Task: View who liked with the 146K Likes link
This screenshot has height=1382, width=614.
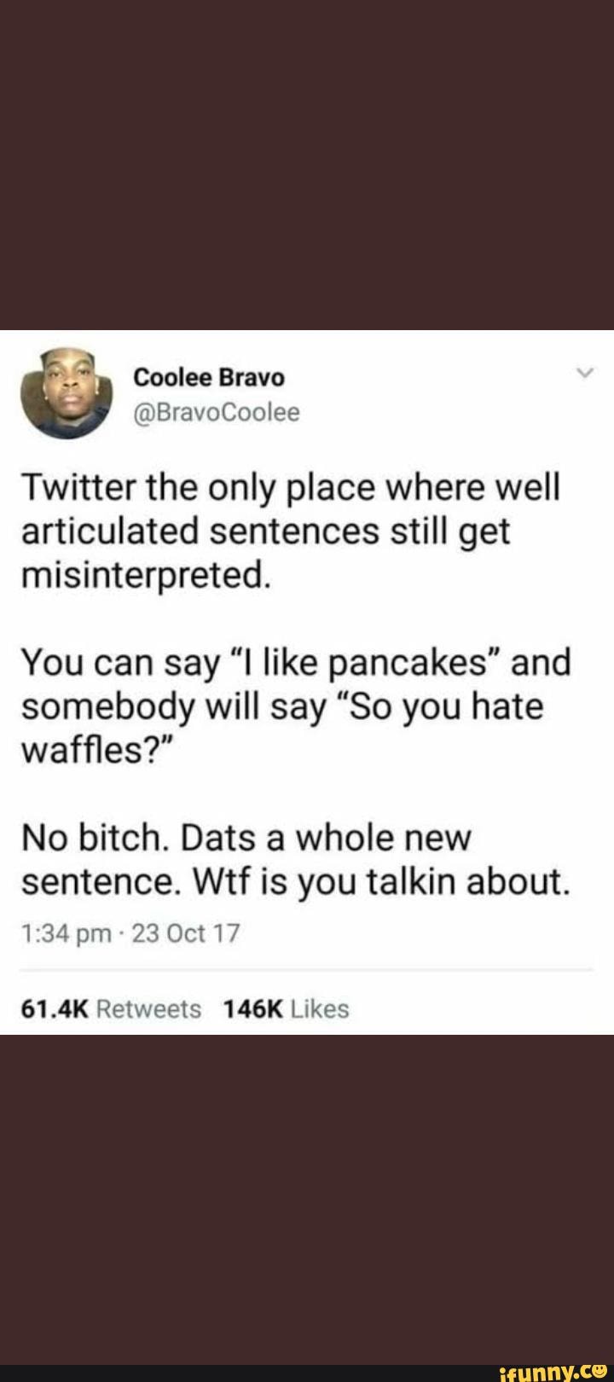Action: click(x=285, y=1008)
